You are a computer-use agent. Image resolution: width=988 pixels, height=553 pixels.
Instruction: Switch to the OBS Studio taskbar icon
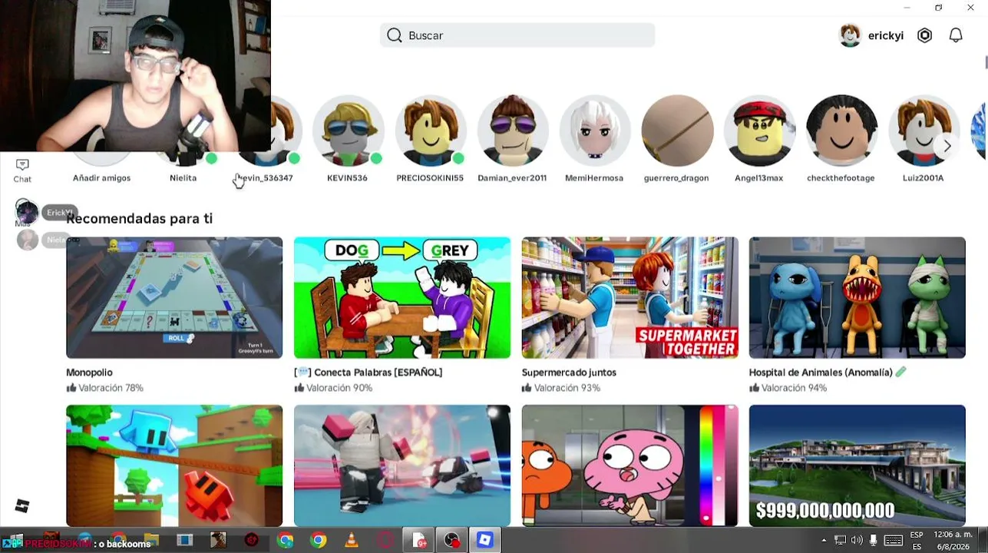pos(451,540)
